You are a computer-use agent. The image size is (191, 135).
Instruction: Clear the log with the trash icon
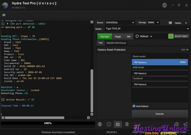point(127,124)
